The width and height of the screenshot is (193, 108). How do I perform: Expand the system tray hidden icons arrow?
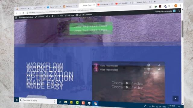[x=150, y=106]
